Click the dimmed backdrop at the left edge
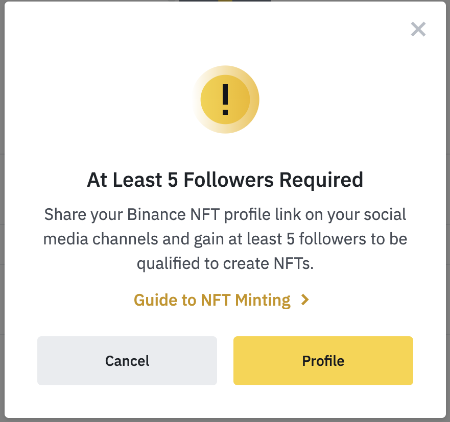This screenshot has width=450, height=422. [x=2, y=211]
